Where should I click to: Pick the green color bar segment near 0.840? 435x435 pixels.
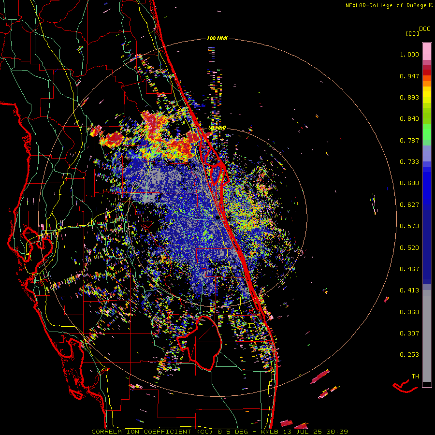point(427,116)
